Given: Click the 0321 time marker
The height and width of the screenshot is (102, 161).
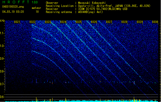Looking at the screenshot, I should 17,22.
